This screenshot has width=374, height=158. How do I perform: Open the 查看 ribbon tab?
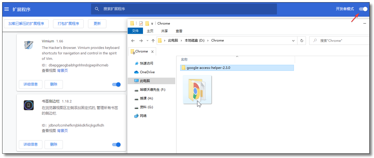[179, 31]
